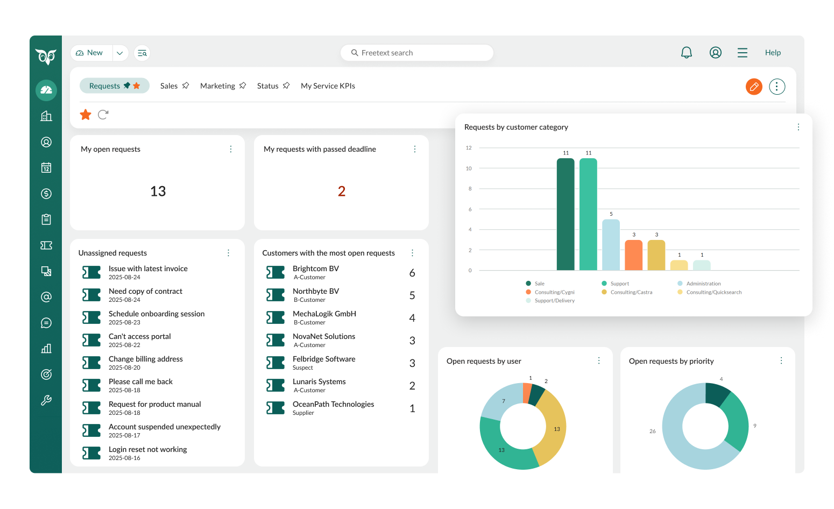Click the Freetext search field
834x509 pixels.
tap(417, 53)
